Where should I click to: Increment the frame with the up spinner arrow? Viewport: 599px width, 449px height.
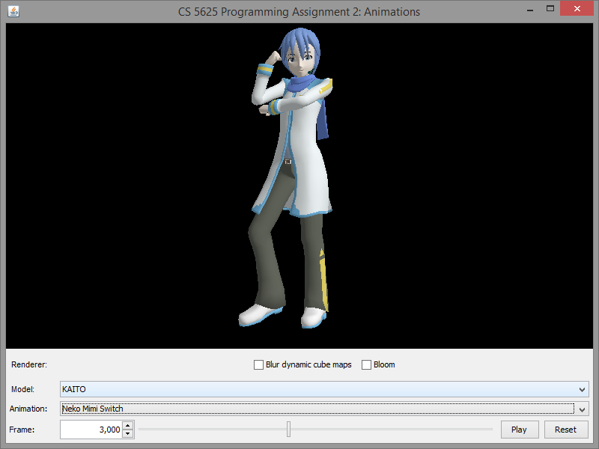tap(127, 426)
